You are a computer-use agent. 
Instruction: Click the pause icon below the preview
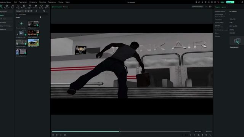point(61,135)
